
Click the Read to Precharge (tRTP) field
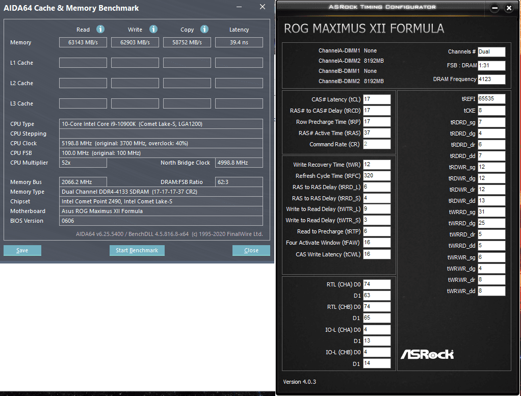click(377, 231)
